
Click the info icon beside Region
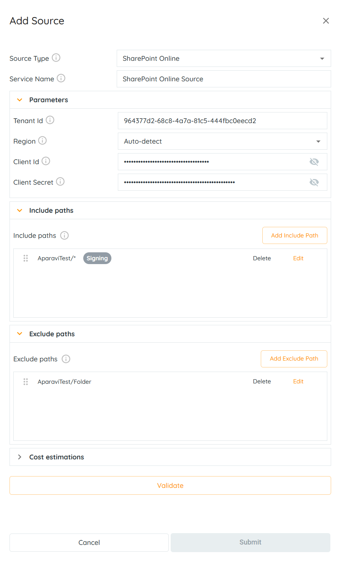tap(43, 141)
